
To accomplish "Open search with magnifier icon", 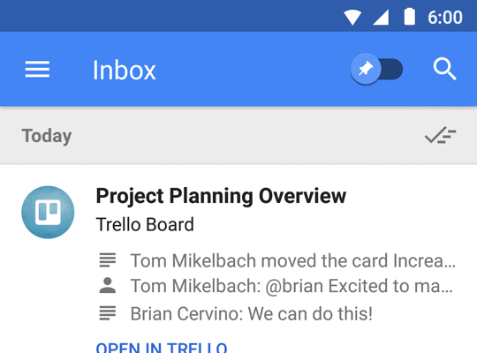I will (444, 69).
